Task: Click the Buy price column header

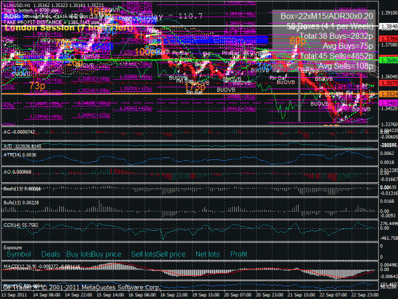Action: (106, 254)
